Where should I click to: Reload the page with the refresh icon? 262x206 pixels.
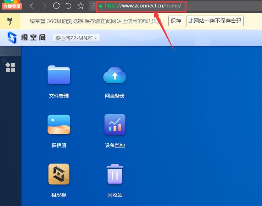click(x=56, y=6)
